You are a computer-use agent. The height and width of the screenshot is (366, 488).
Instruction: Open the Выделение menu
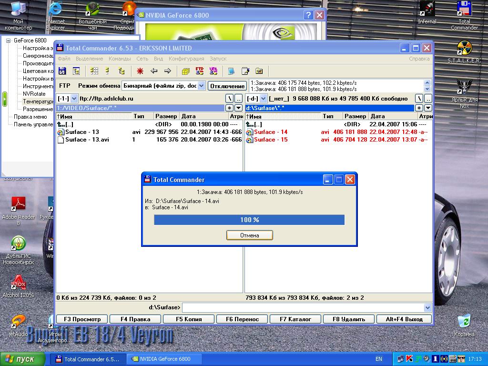tap(89, 59)
